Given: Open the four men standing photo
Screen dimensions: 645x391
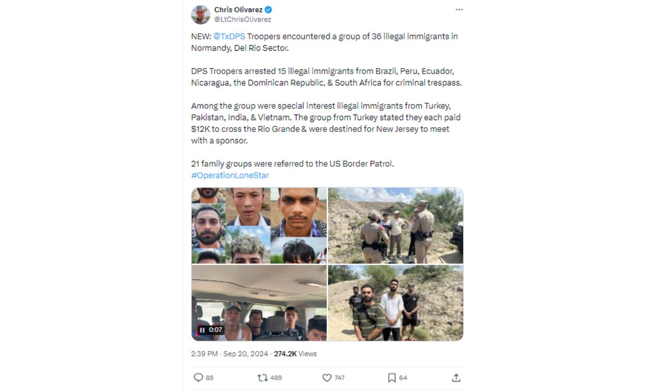Looking at the screenshot, I should pos(395,303).
